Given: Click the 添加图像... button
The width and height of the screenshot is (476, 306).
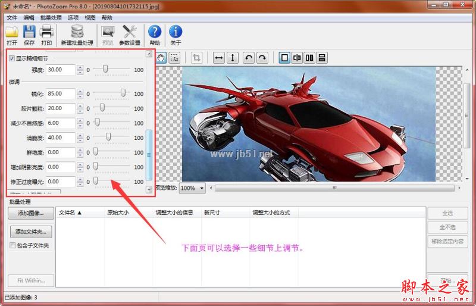Looking at the screenshot, I should pos(31,213).
